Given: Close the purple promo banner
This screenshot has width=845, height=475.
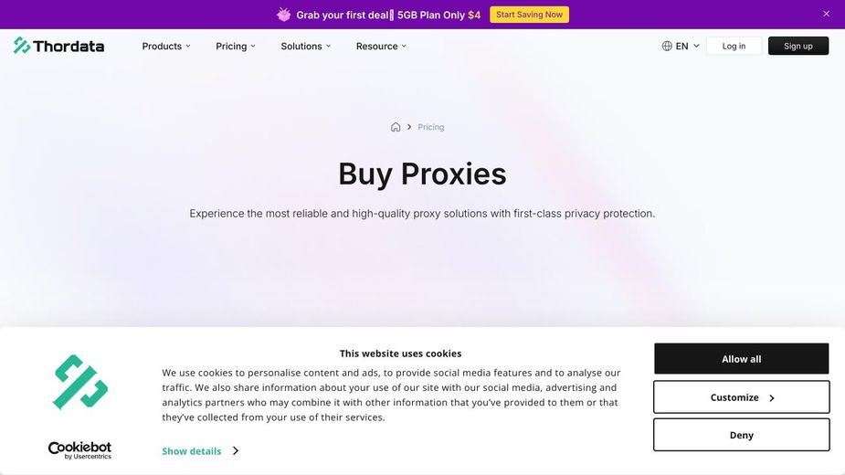Looking at the screenshot, I should coord(826,14).
